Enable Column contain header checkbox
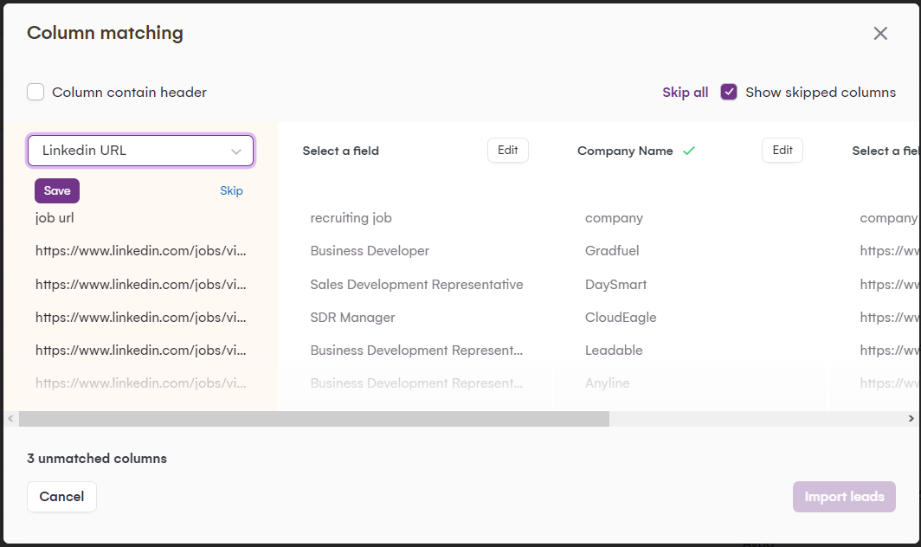 point(35,92)
